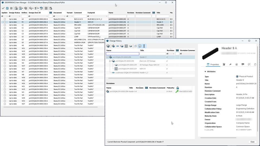Click the lock icon in Revisions header
The image size is (260, 146).
click(x=178, y=88)
